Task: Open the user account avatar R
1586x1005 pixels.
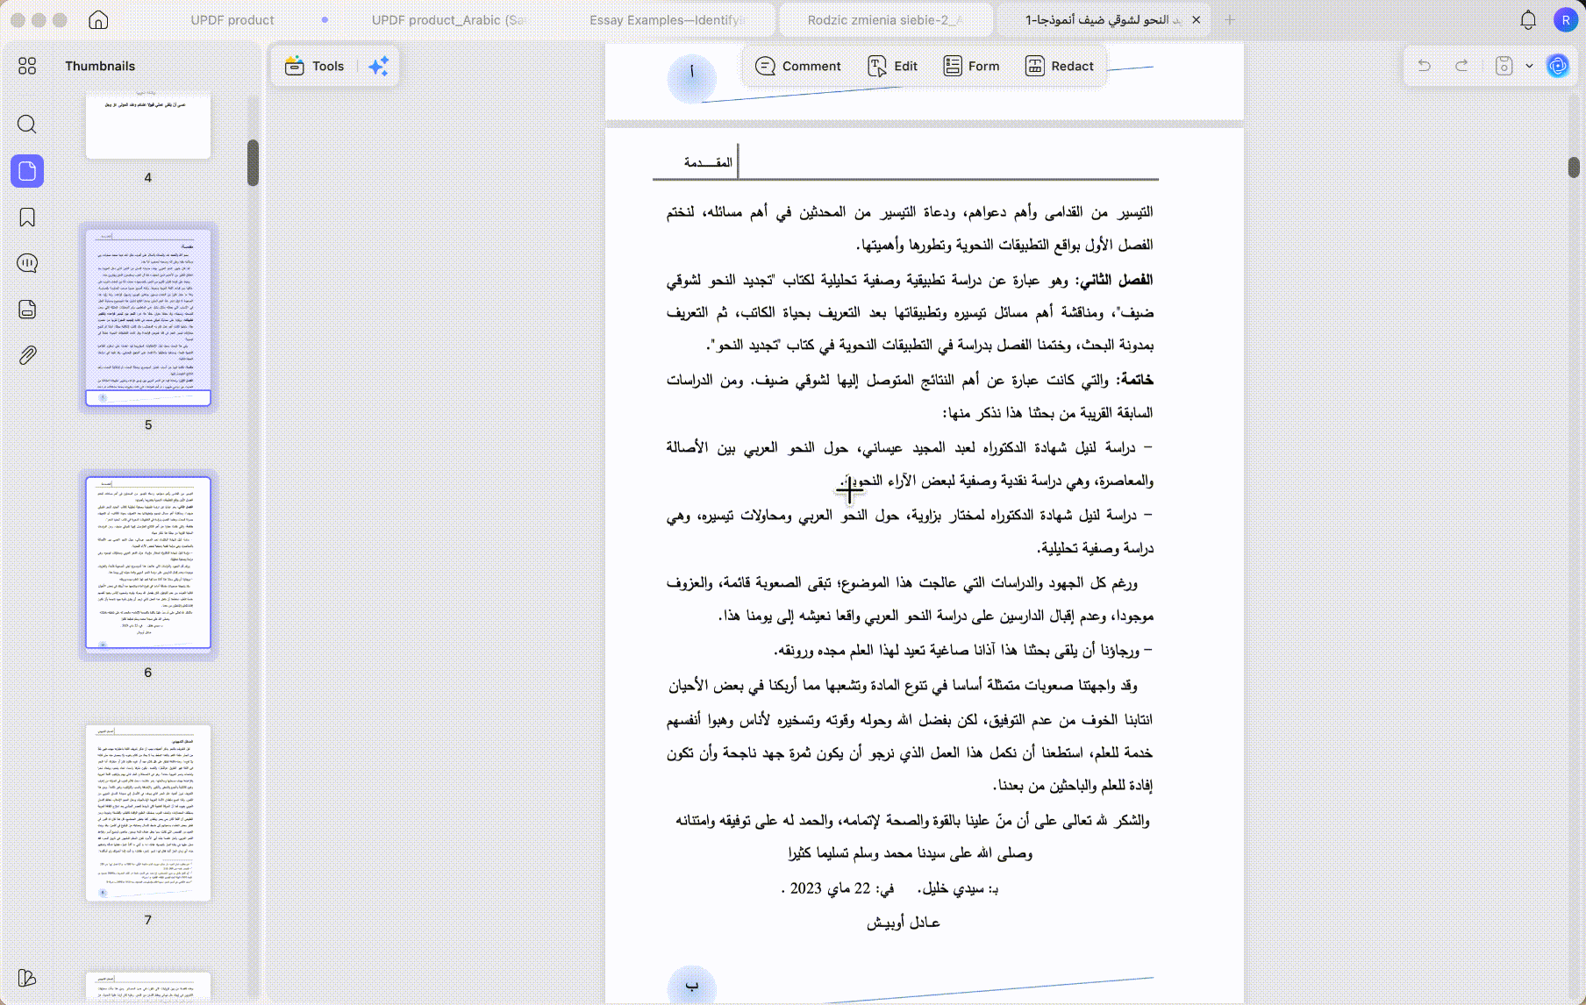Action: tap(1566, 19)
